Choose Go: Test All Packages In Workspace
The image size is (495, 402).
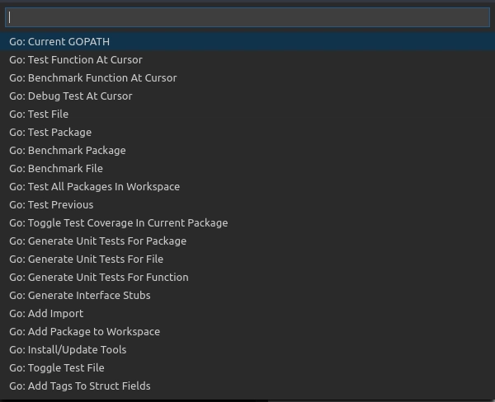(x=247, y=187)
